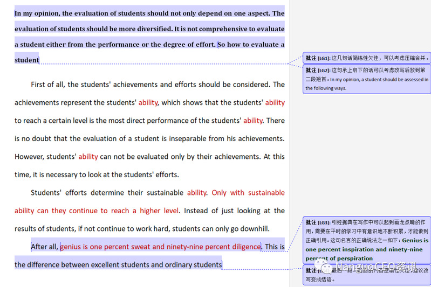
Task: Click the last comment balloon about the ending paragraph
Action: (366, 275)
